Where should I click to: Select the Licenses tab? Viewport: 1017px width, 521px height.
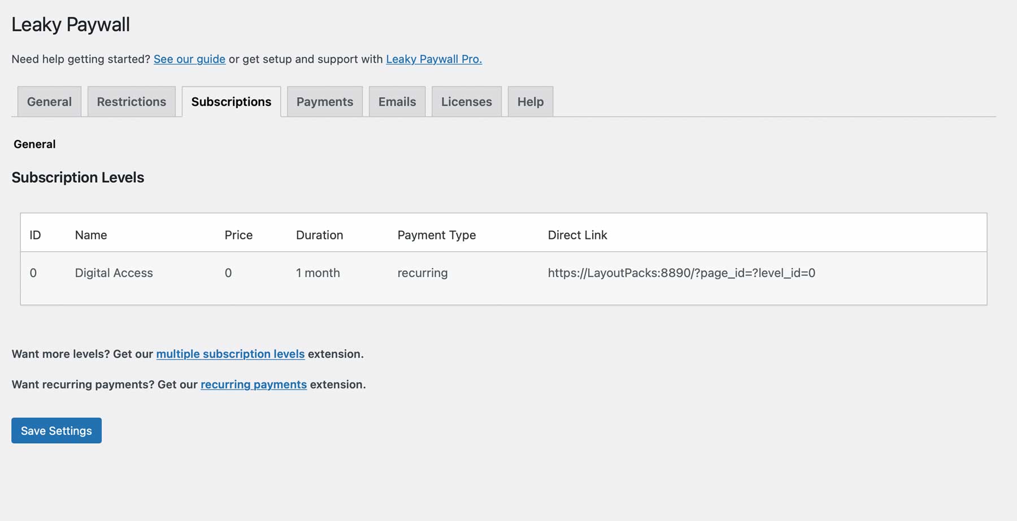(x=466, y=102)
